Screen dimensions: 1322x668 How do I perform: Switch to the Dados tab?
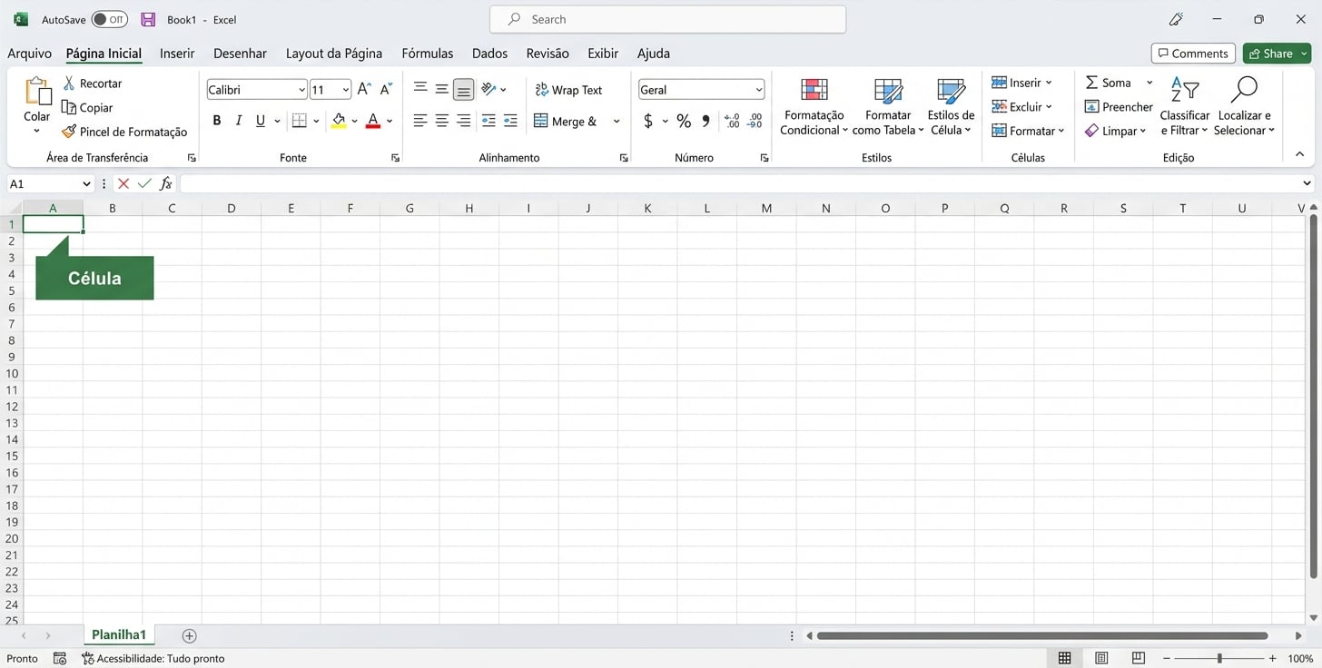[x=489, y=54]
